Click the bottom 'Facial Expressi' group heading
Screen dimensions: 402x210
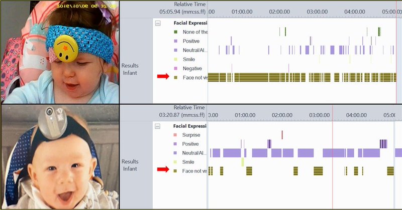190,126
